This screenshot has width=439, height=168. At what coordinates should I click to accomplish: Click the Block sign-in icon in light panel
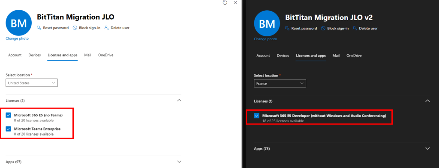75,28
